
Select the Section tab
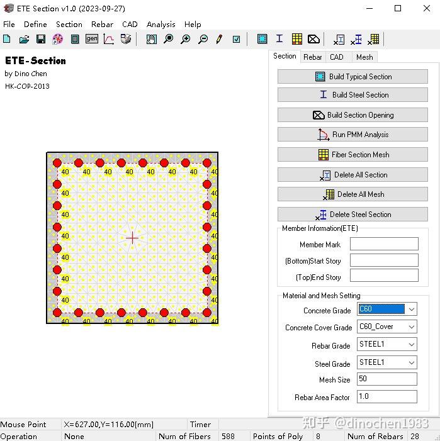(x=285, y=56)
